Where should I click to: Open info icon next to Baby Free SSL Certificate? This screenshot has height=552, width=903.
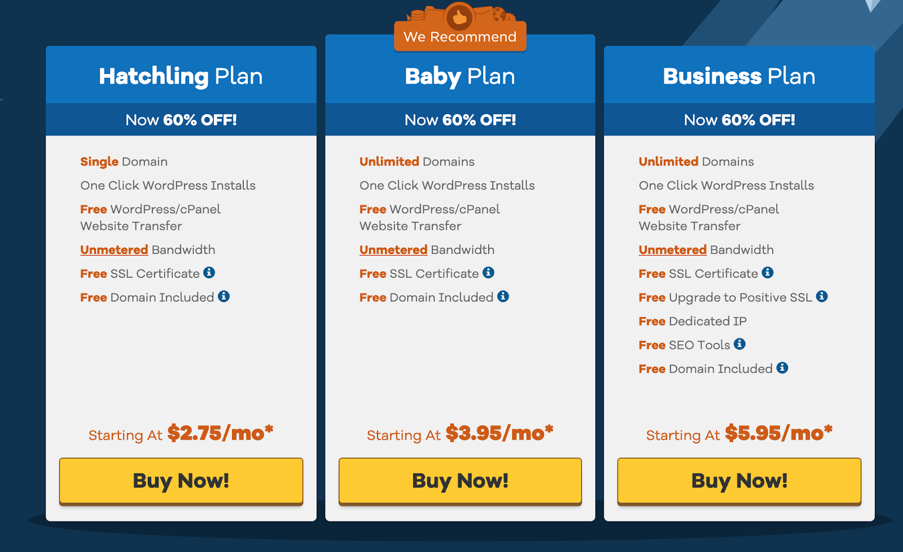tap(489, 273)
